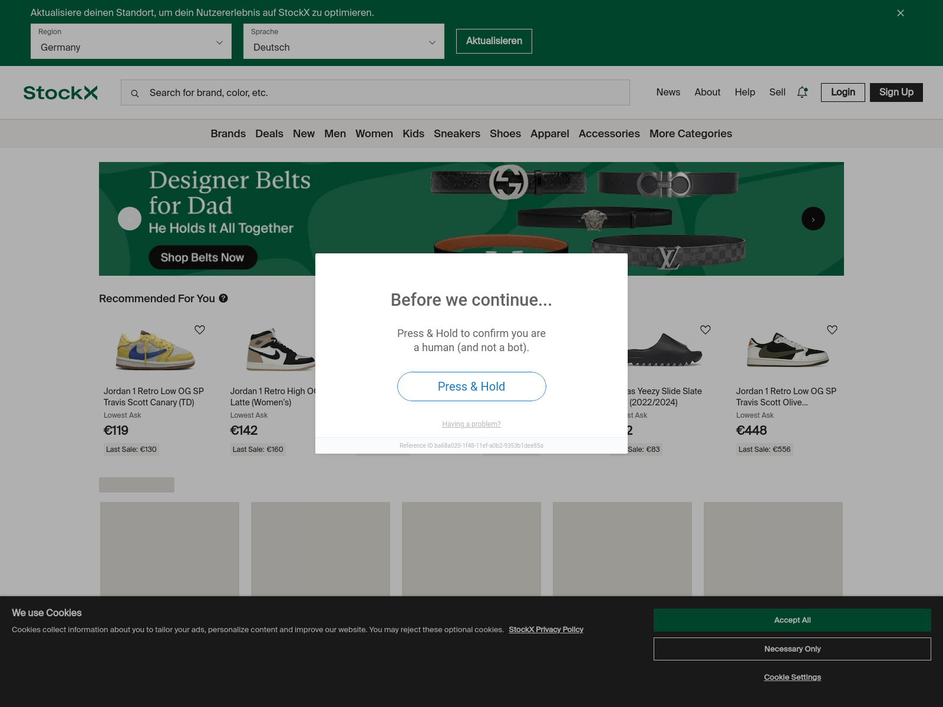Open the Sneakers menu
The image size is (943, 707).
pos(457,134)
